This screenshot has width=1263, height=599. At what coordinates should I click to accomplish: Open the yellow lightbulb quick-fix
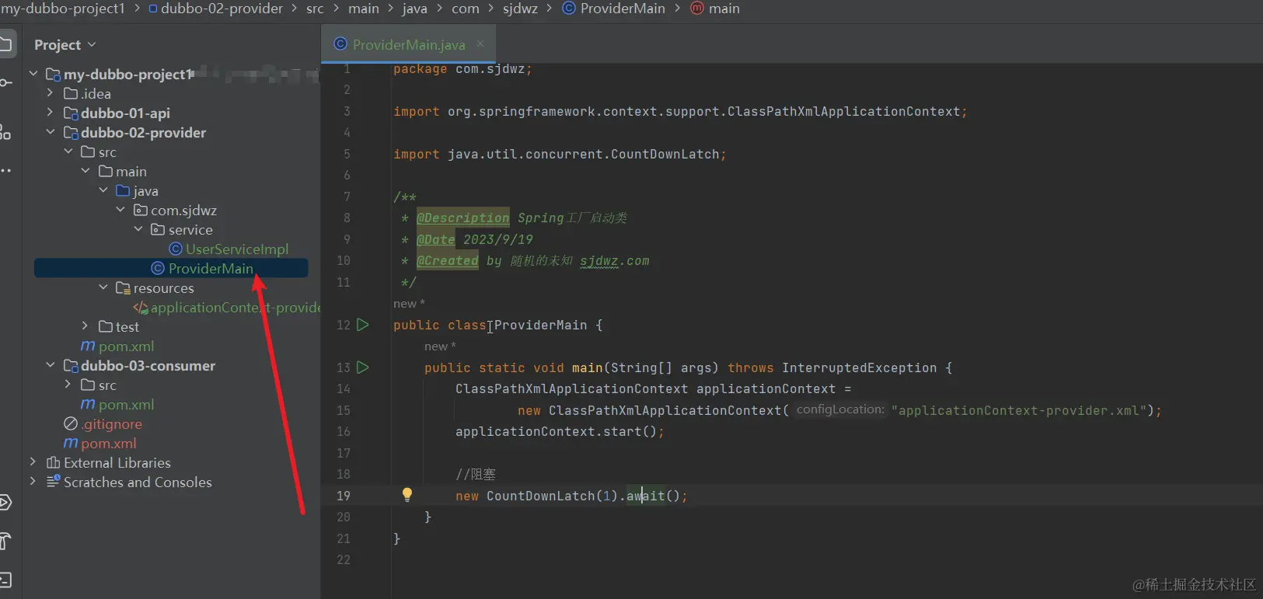click(x=406, y=495)
